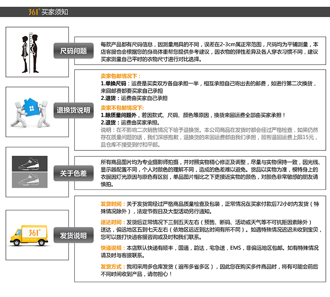Click the size info paragraph starting 每款产品都有尺码信息

point(209,52)
